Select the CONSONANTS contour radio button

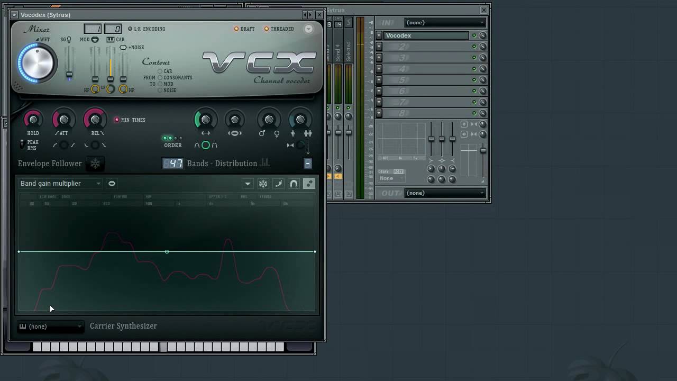[160, 78]
